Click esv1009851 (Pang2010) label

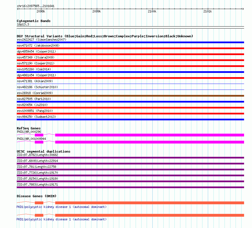click(35, 111)
